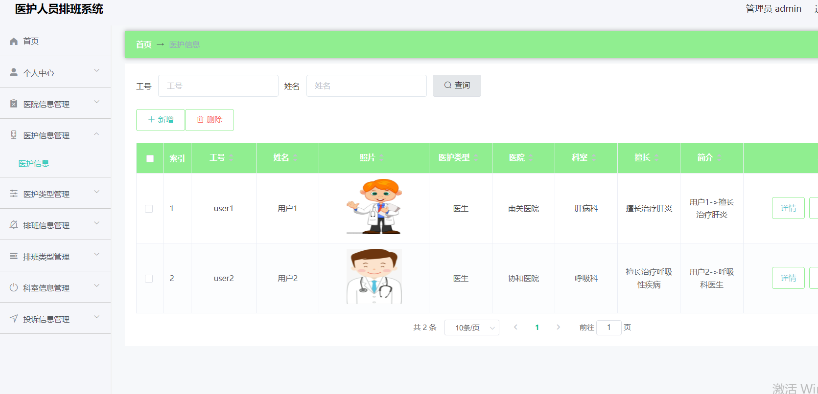The height and width of the screenshot is (394, 818).
Task: Click the clipboard icon beside 医院信息管理
Action: point(14,104)
